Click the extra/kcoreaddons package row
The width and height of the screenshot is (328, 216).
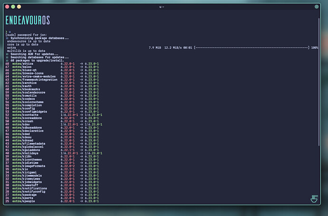pos(52,118)
